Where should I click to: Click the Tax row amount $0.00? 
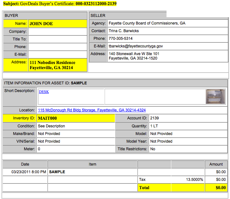[221, 179]
